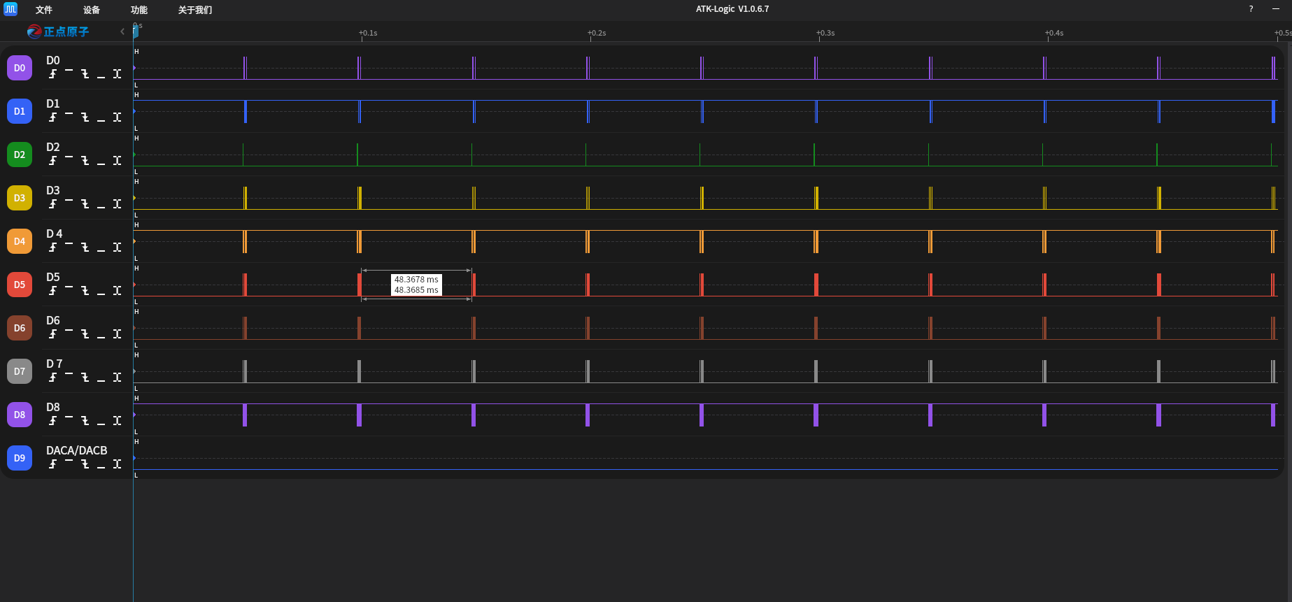Image resolution: width=1292 pixels, height=602 pixels.
Task: Select the D6 channel name label
Action: [53, 321]
